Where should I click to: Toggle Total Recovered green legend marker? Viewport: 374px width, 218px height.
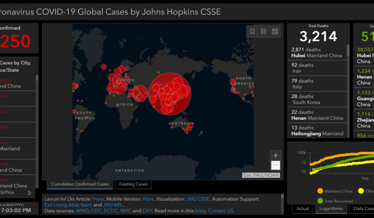pos(320,200)
